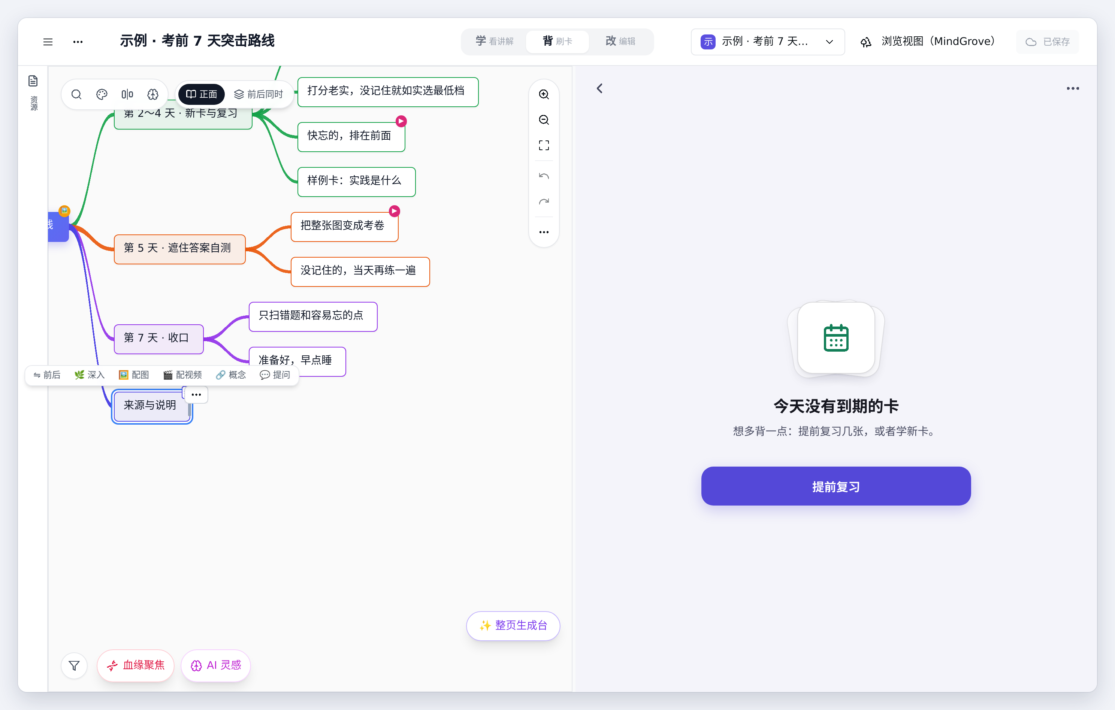
Task: Play video on 快忘的,排在前面 node
Action: tap(402, 121)
